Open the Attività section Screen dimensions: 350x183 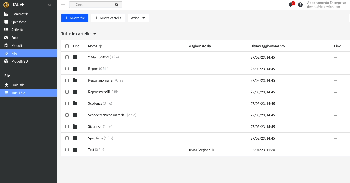pos(17,29)
